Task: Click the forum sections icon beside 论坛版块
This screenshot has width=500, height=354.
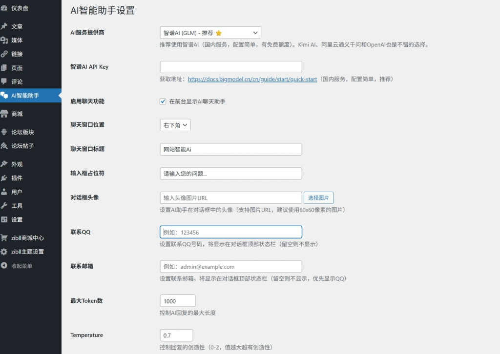Action: (4, 132)
